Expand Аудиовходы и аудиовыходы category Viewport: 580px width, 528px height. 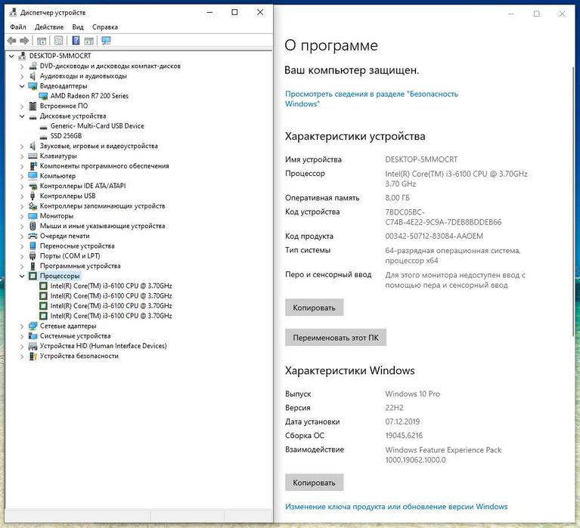click(22, 76)
